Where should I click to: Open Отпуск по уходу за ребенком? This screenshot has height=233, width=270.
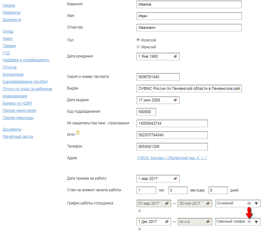[27, 89]
